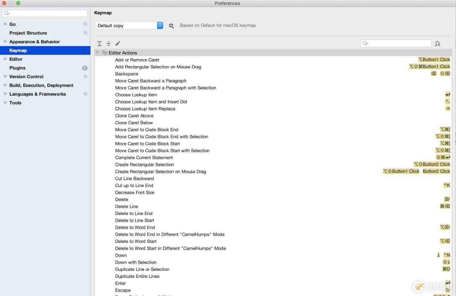Viewport: 456px width, 296px height.
Task: Select Cut Line Backward action
Action: (135, 179)
